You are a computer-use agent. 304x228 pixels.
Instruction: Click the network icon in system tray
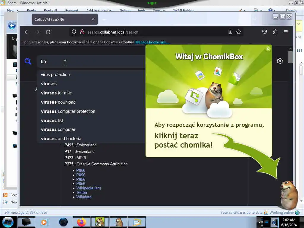coord(267,222)
